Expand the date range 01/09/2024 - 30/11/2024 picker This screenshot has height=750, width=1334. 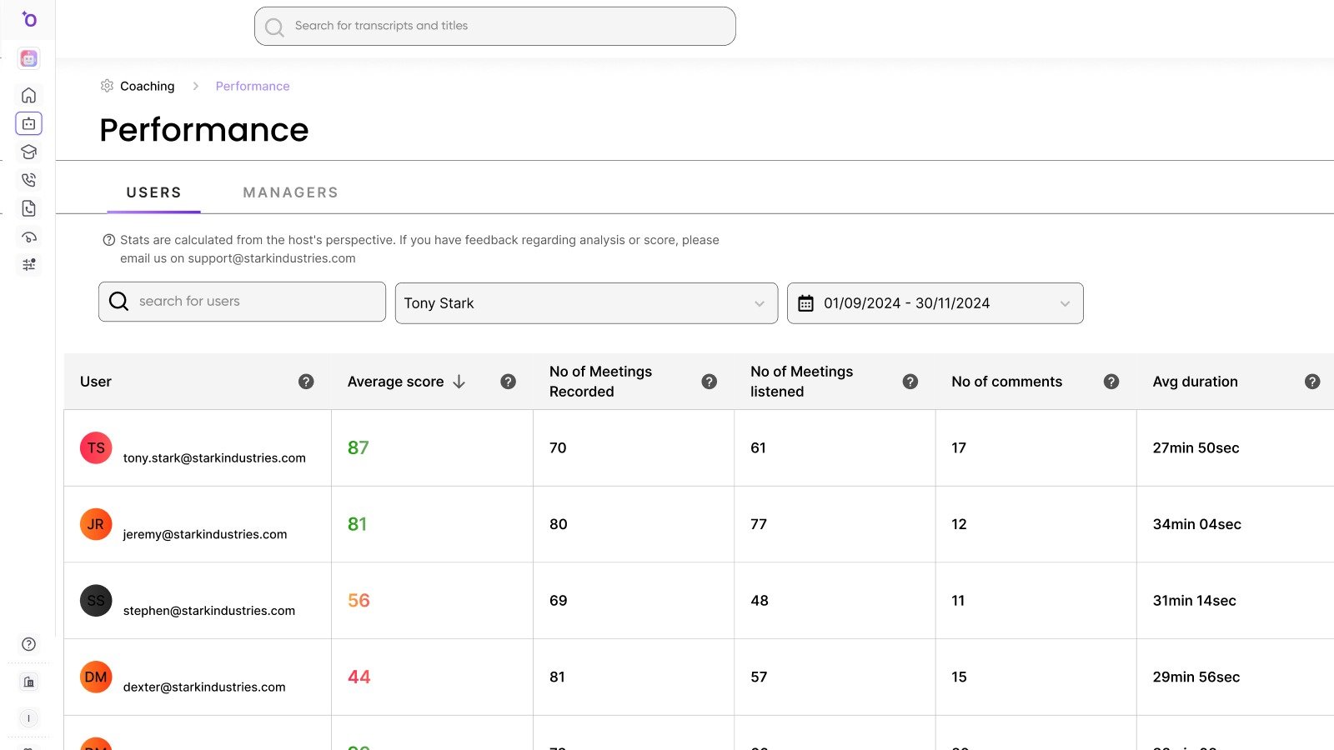pos(935,303)
